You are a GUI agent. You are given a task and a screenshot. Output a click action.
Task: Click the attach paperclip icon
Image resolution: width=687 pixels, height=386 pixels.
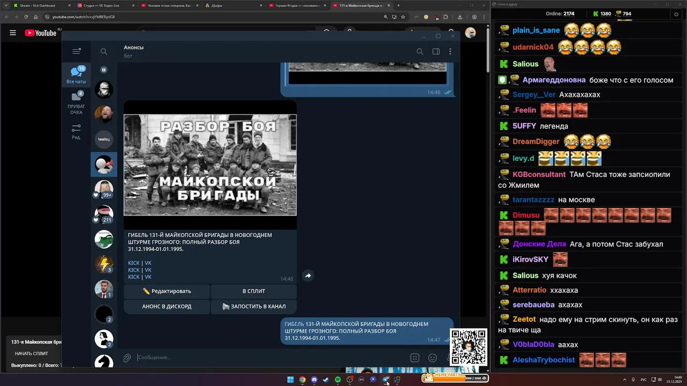click(x=127, y=358)
